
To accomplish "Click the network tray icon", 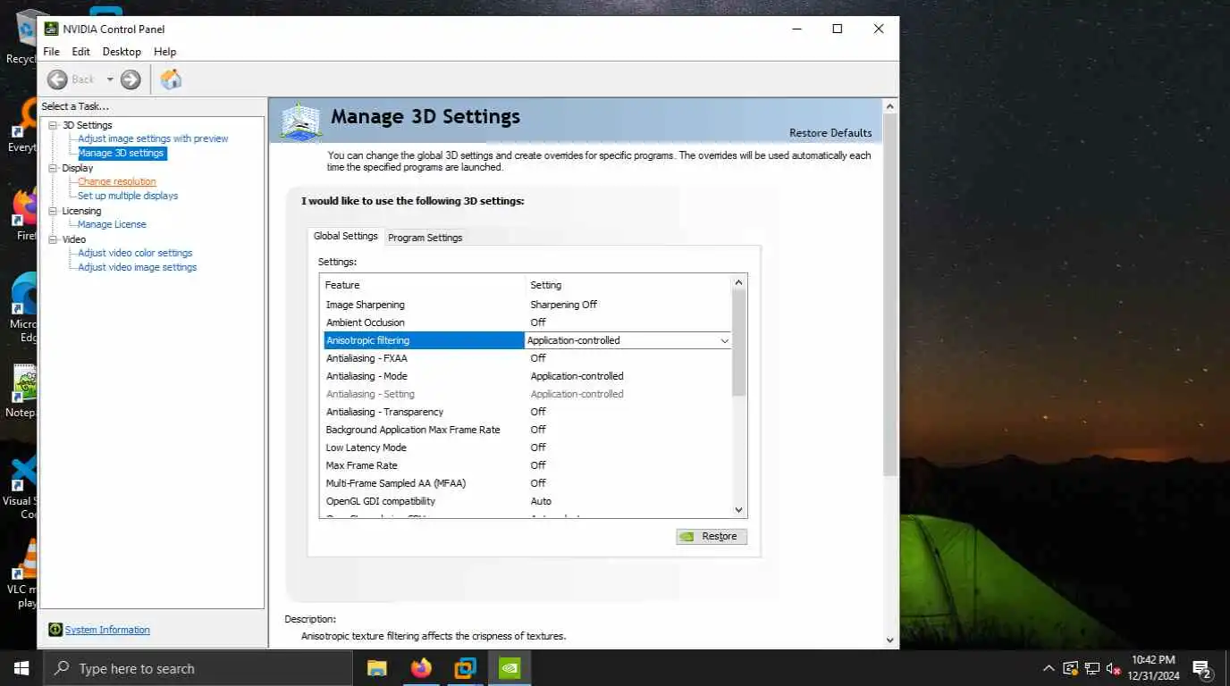I will (x=1092, y=668).
